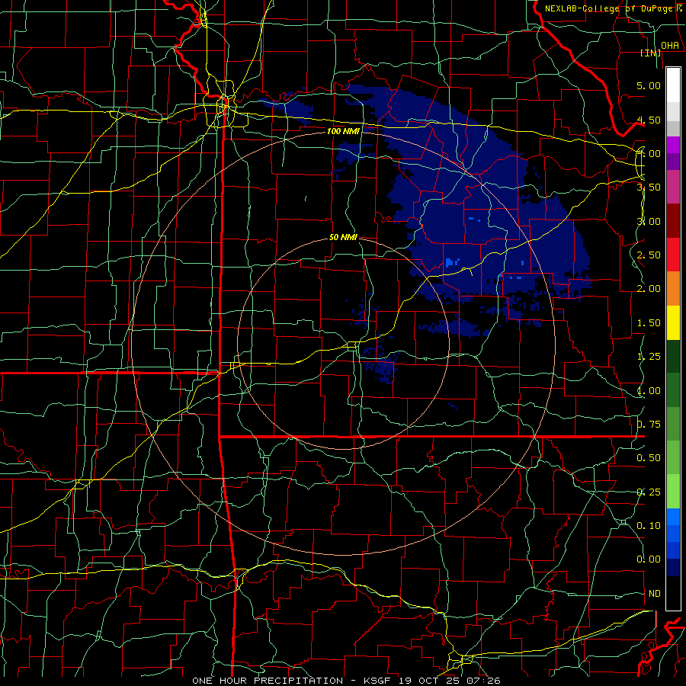
Task: Click the KSGF station identifier
Action: (379, 681)
